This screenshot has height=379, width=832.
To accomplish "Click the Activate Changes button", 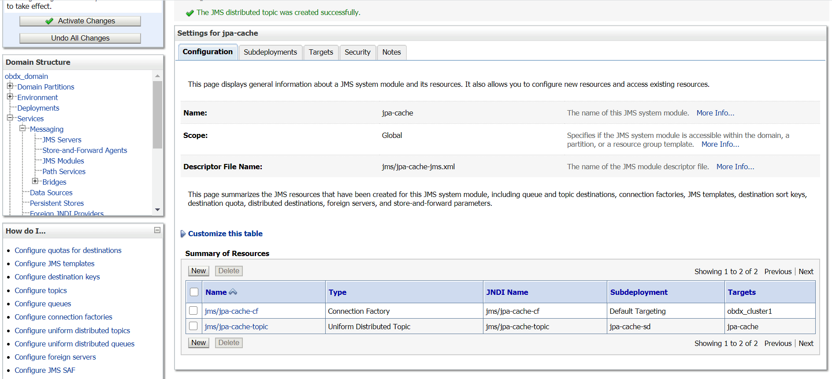I will [80, 21].
